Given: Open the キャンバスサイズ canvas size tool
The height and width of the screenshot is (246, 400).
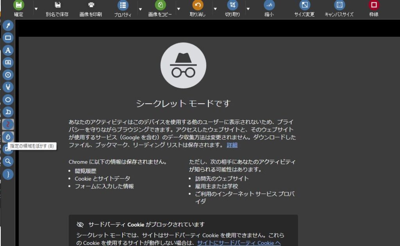Looking at the screenshot, I should click(339, 9).
